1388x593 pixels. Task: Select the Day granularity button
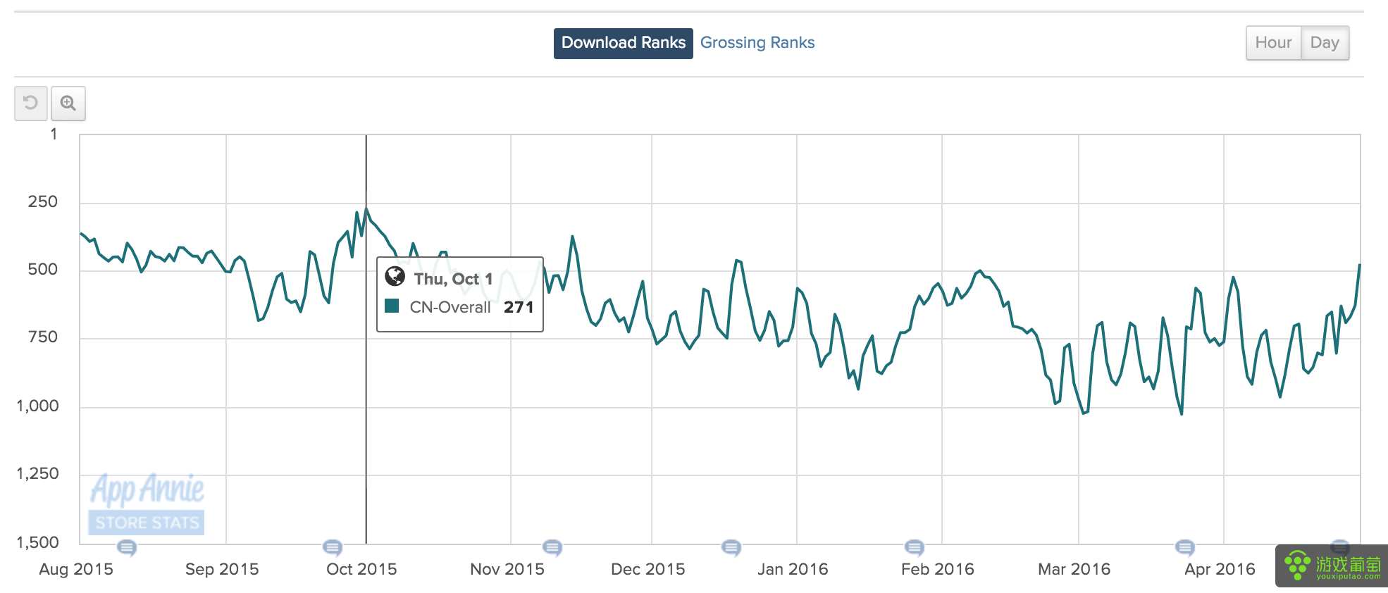coord(1325,43)
